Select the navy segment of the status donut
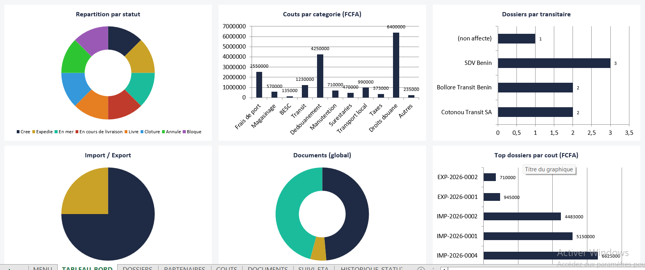 click(121, 40)
